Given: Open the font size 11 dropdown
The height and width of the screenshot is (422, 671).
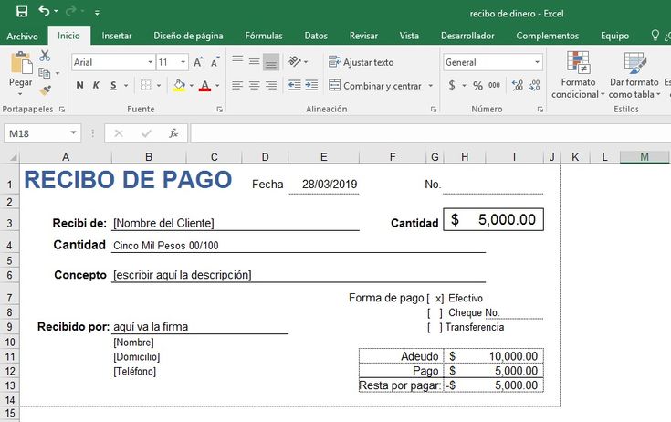Looking at the screenshot, I should (x=183, y=62).
